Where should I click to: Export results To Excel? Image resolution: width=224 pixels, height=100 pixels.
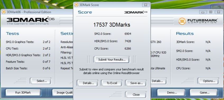pos(111,83)
